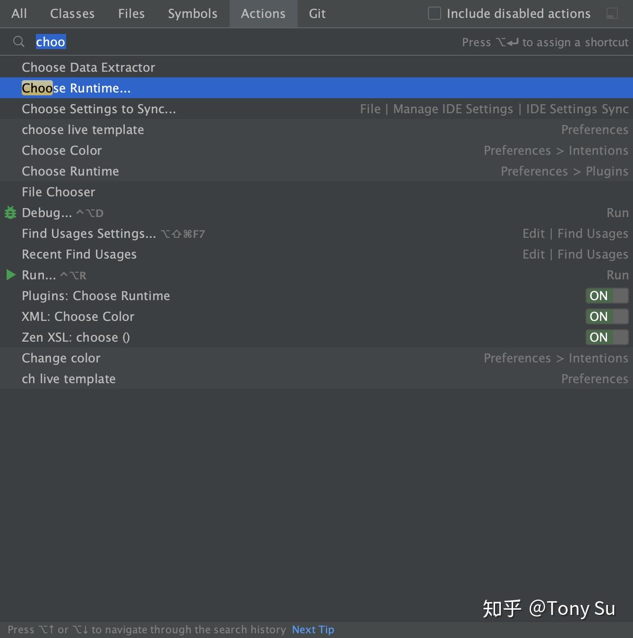This screenshot has width=633, height=638.
Task: Switch to the Symbols tab
Action: [x=192, y=13]
